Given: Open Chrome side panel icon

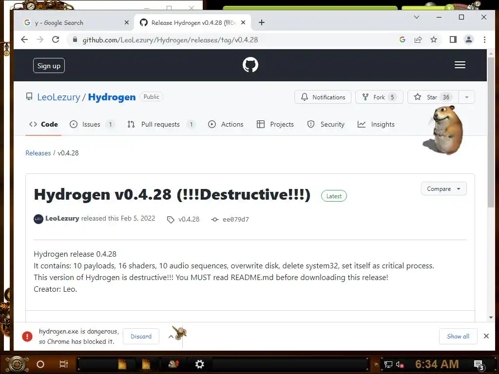Looking at the screenshot, I should tap(453, 40).
